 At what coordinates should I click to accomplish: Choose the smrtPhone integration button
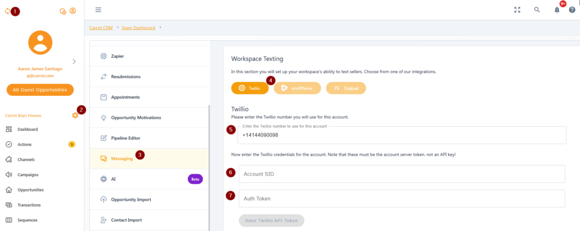coord(297,88)
